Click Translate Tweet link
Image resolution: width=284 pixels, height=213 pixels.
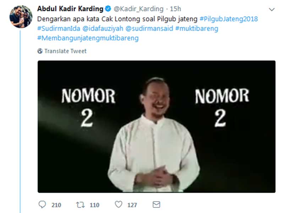coord(65,51)
